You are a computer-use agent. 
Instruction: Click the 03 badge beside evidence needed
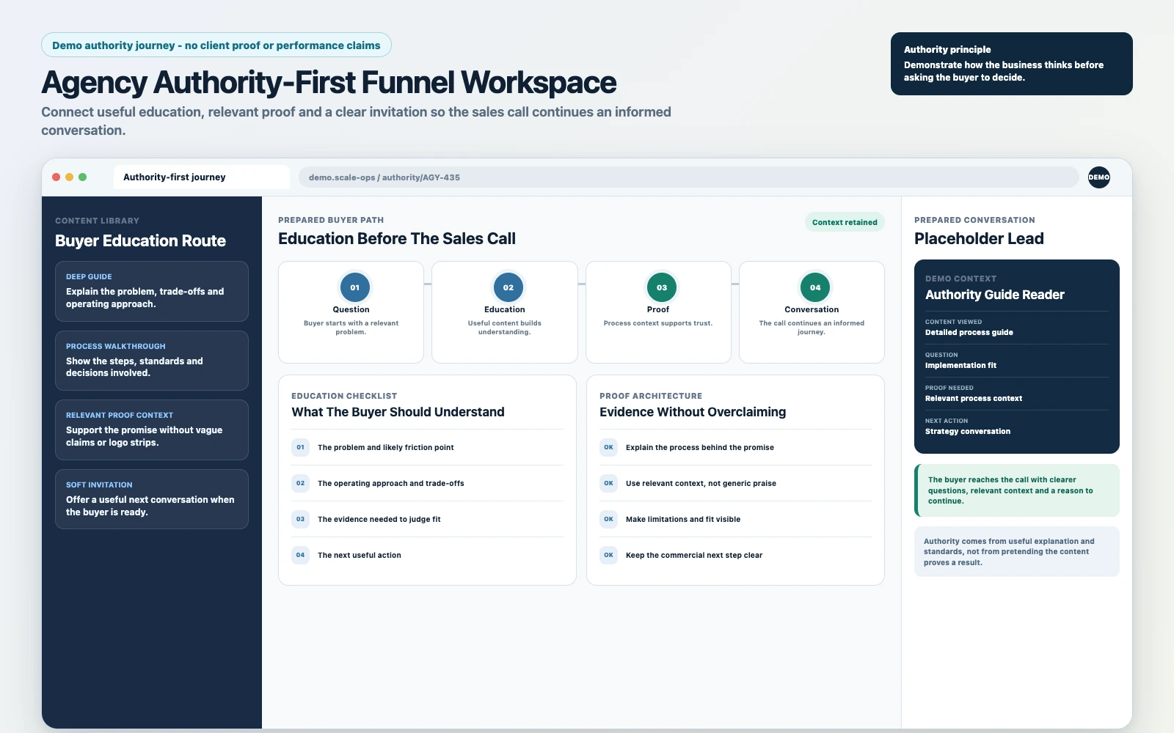click(x=300, y=519)
